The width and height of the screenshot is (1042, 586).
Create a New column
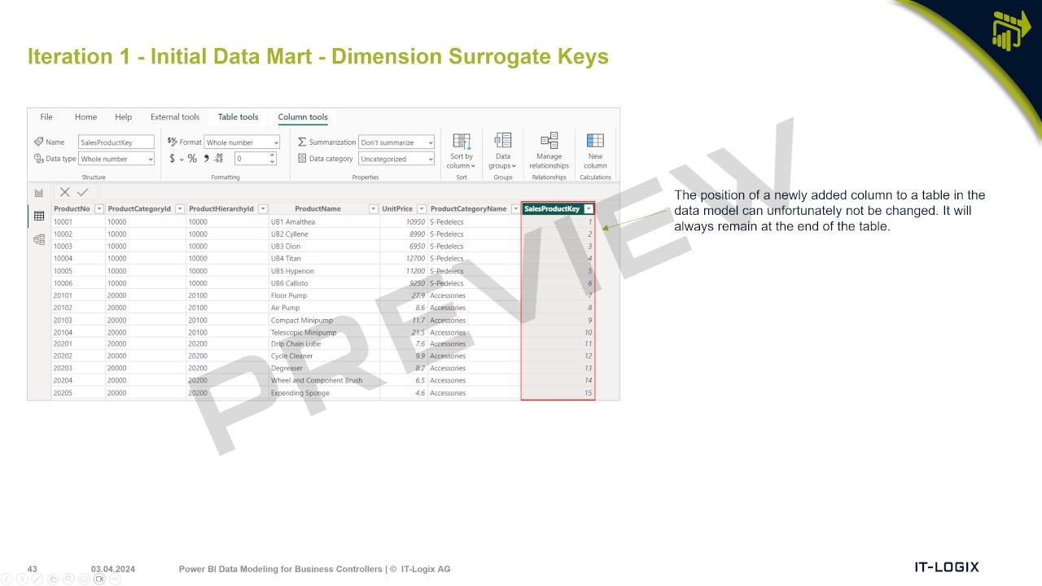coord(595,151)
